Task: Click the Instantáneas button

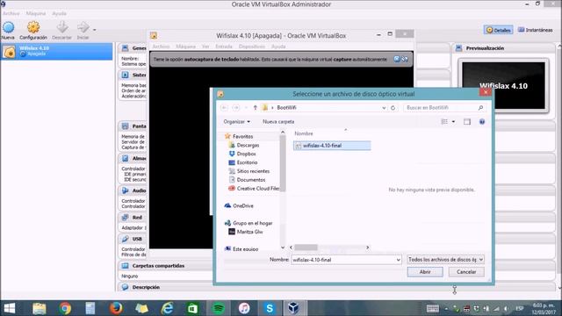Action: pos(536,30)
